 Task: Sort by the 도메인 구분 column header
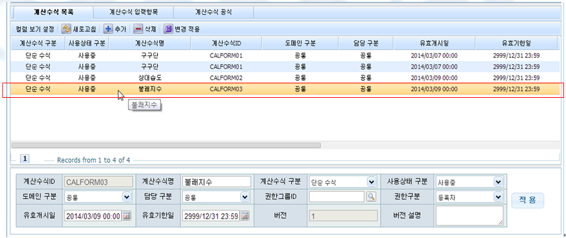(300, 44)
